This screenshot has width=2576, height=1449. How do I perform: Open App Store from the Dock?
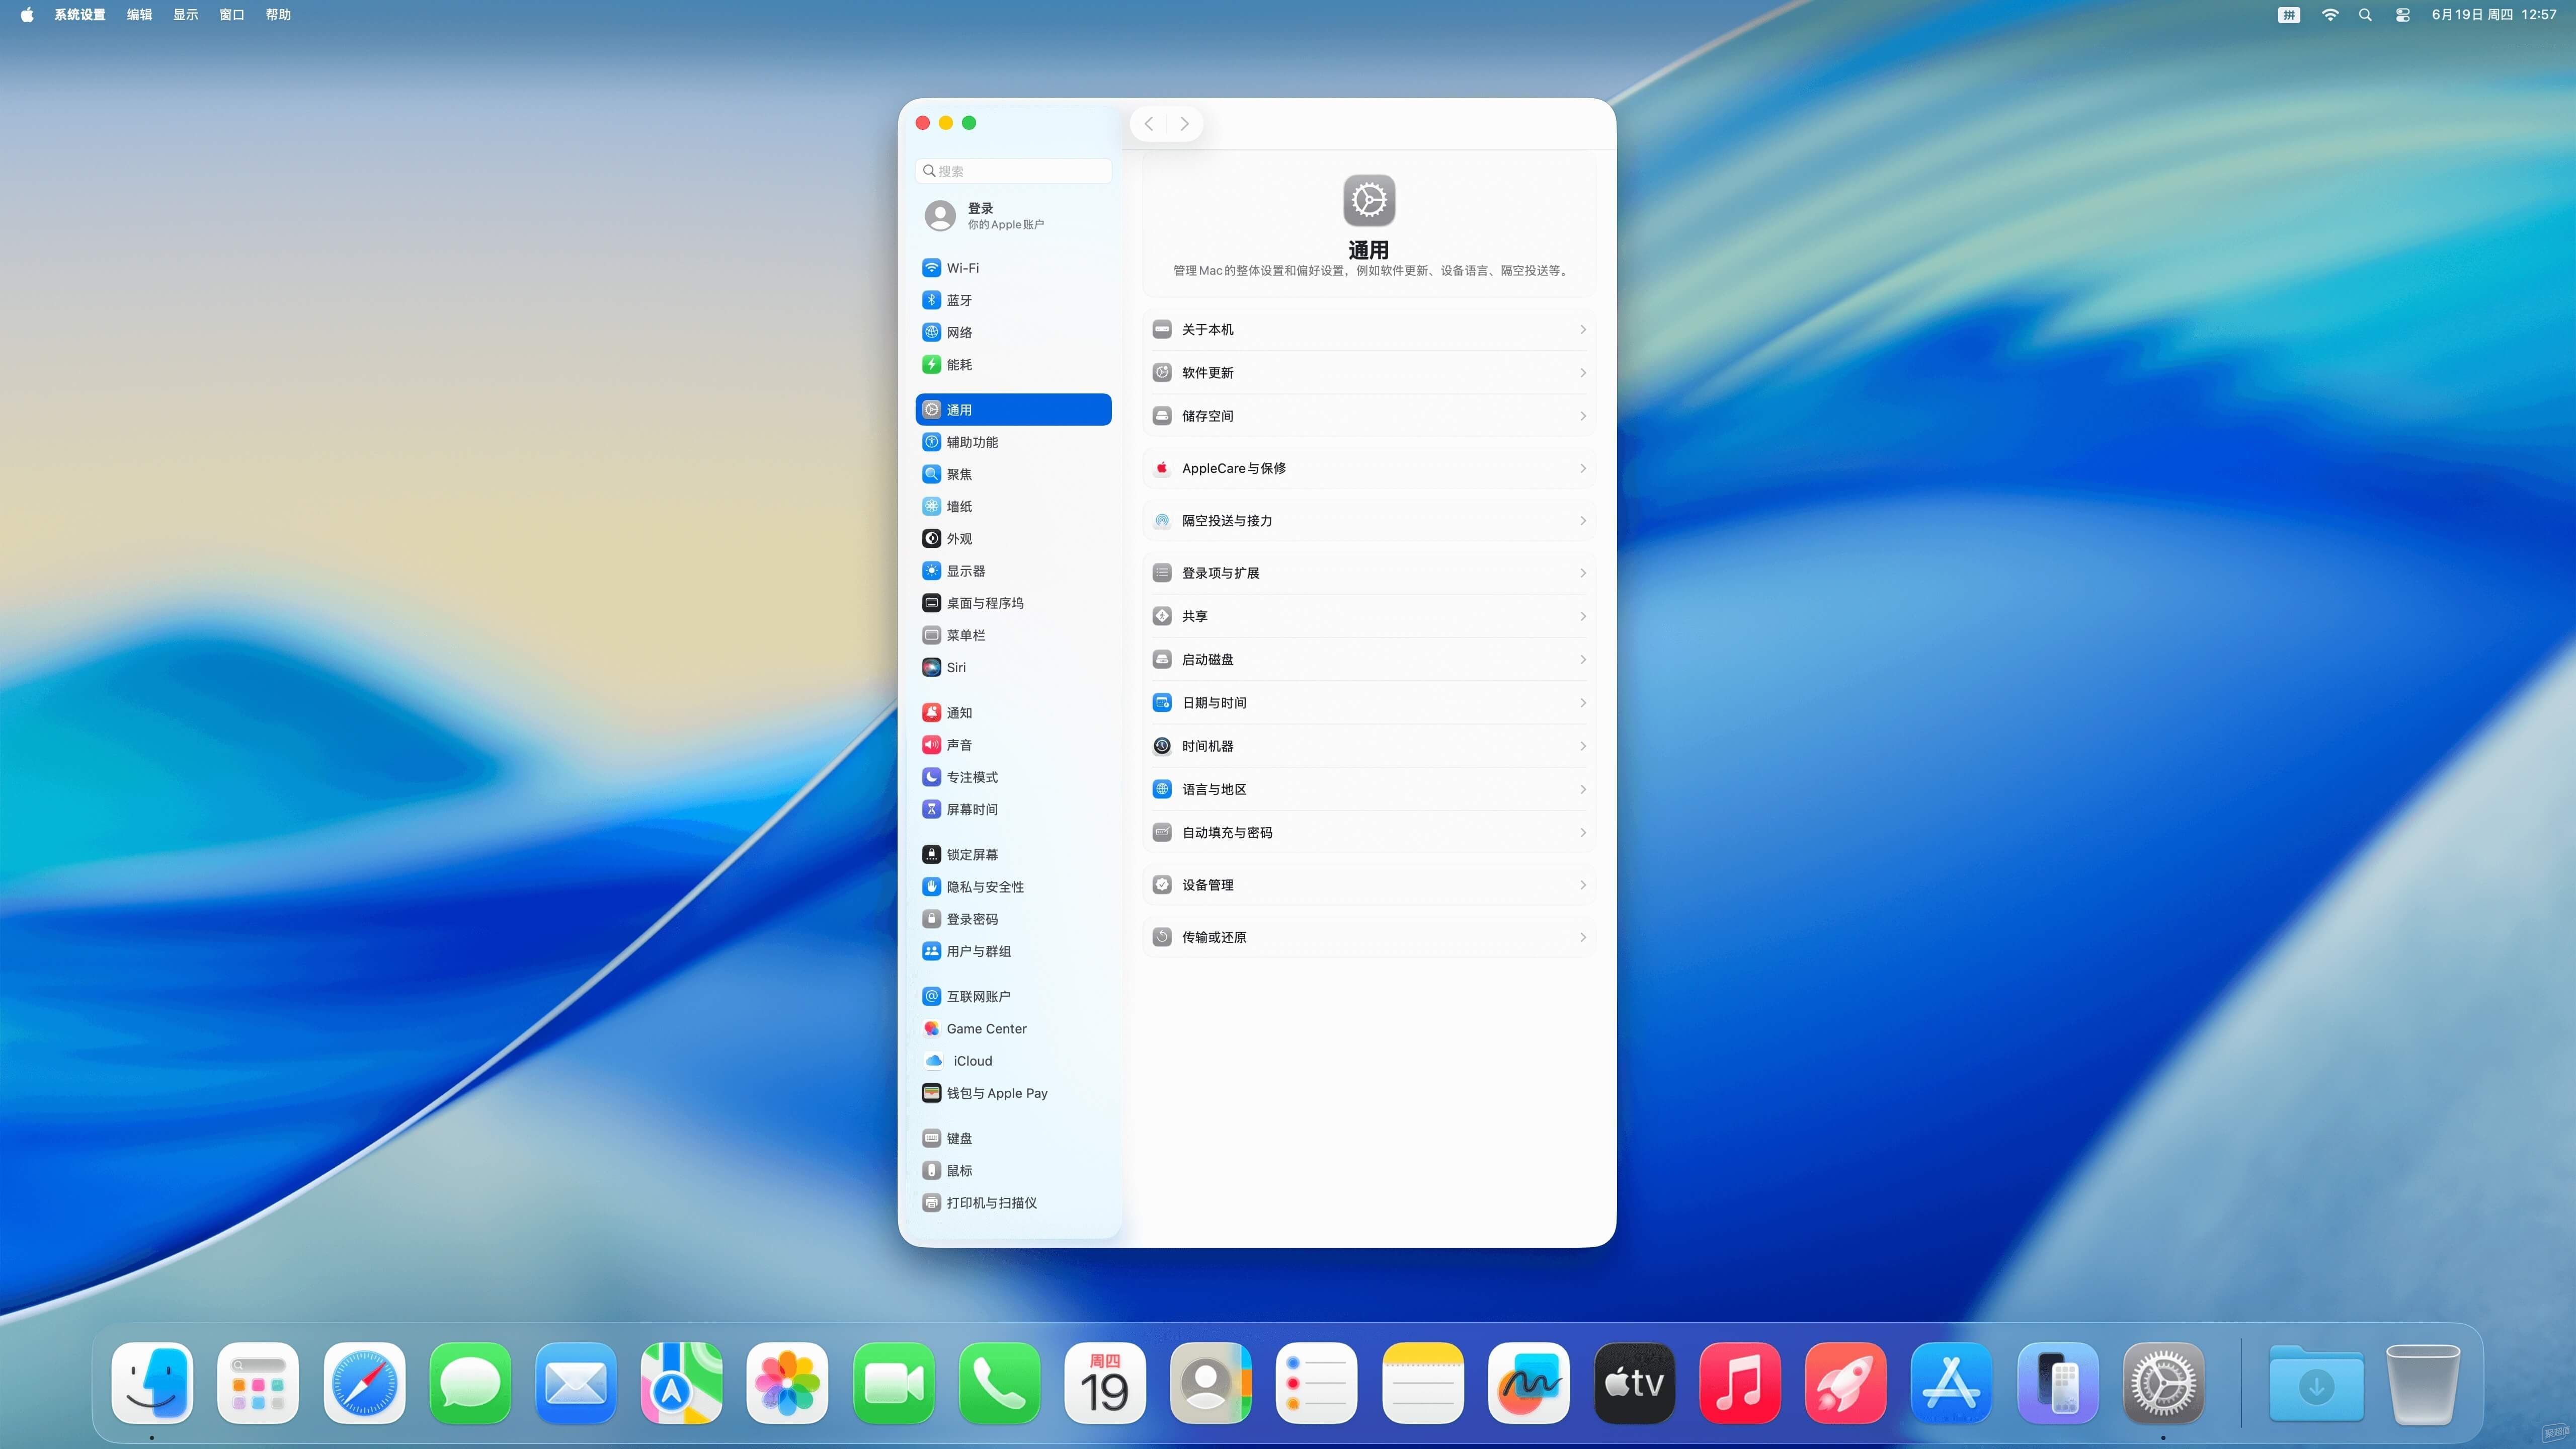tap(1951, 1383)
